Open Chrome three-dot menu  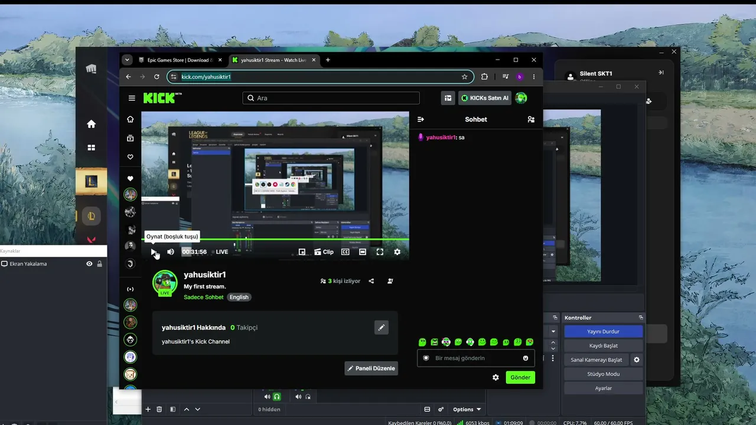pos(534,77)
